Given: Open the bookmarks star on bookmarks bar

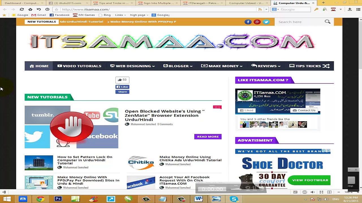Looking at the screenshot, I should 4,15.
